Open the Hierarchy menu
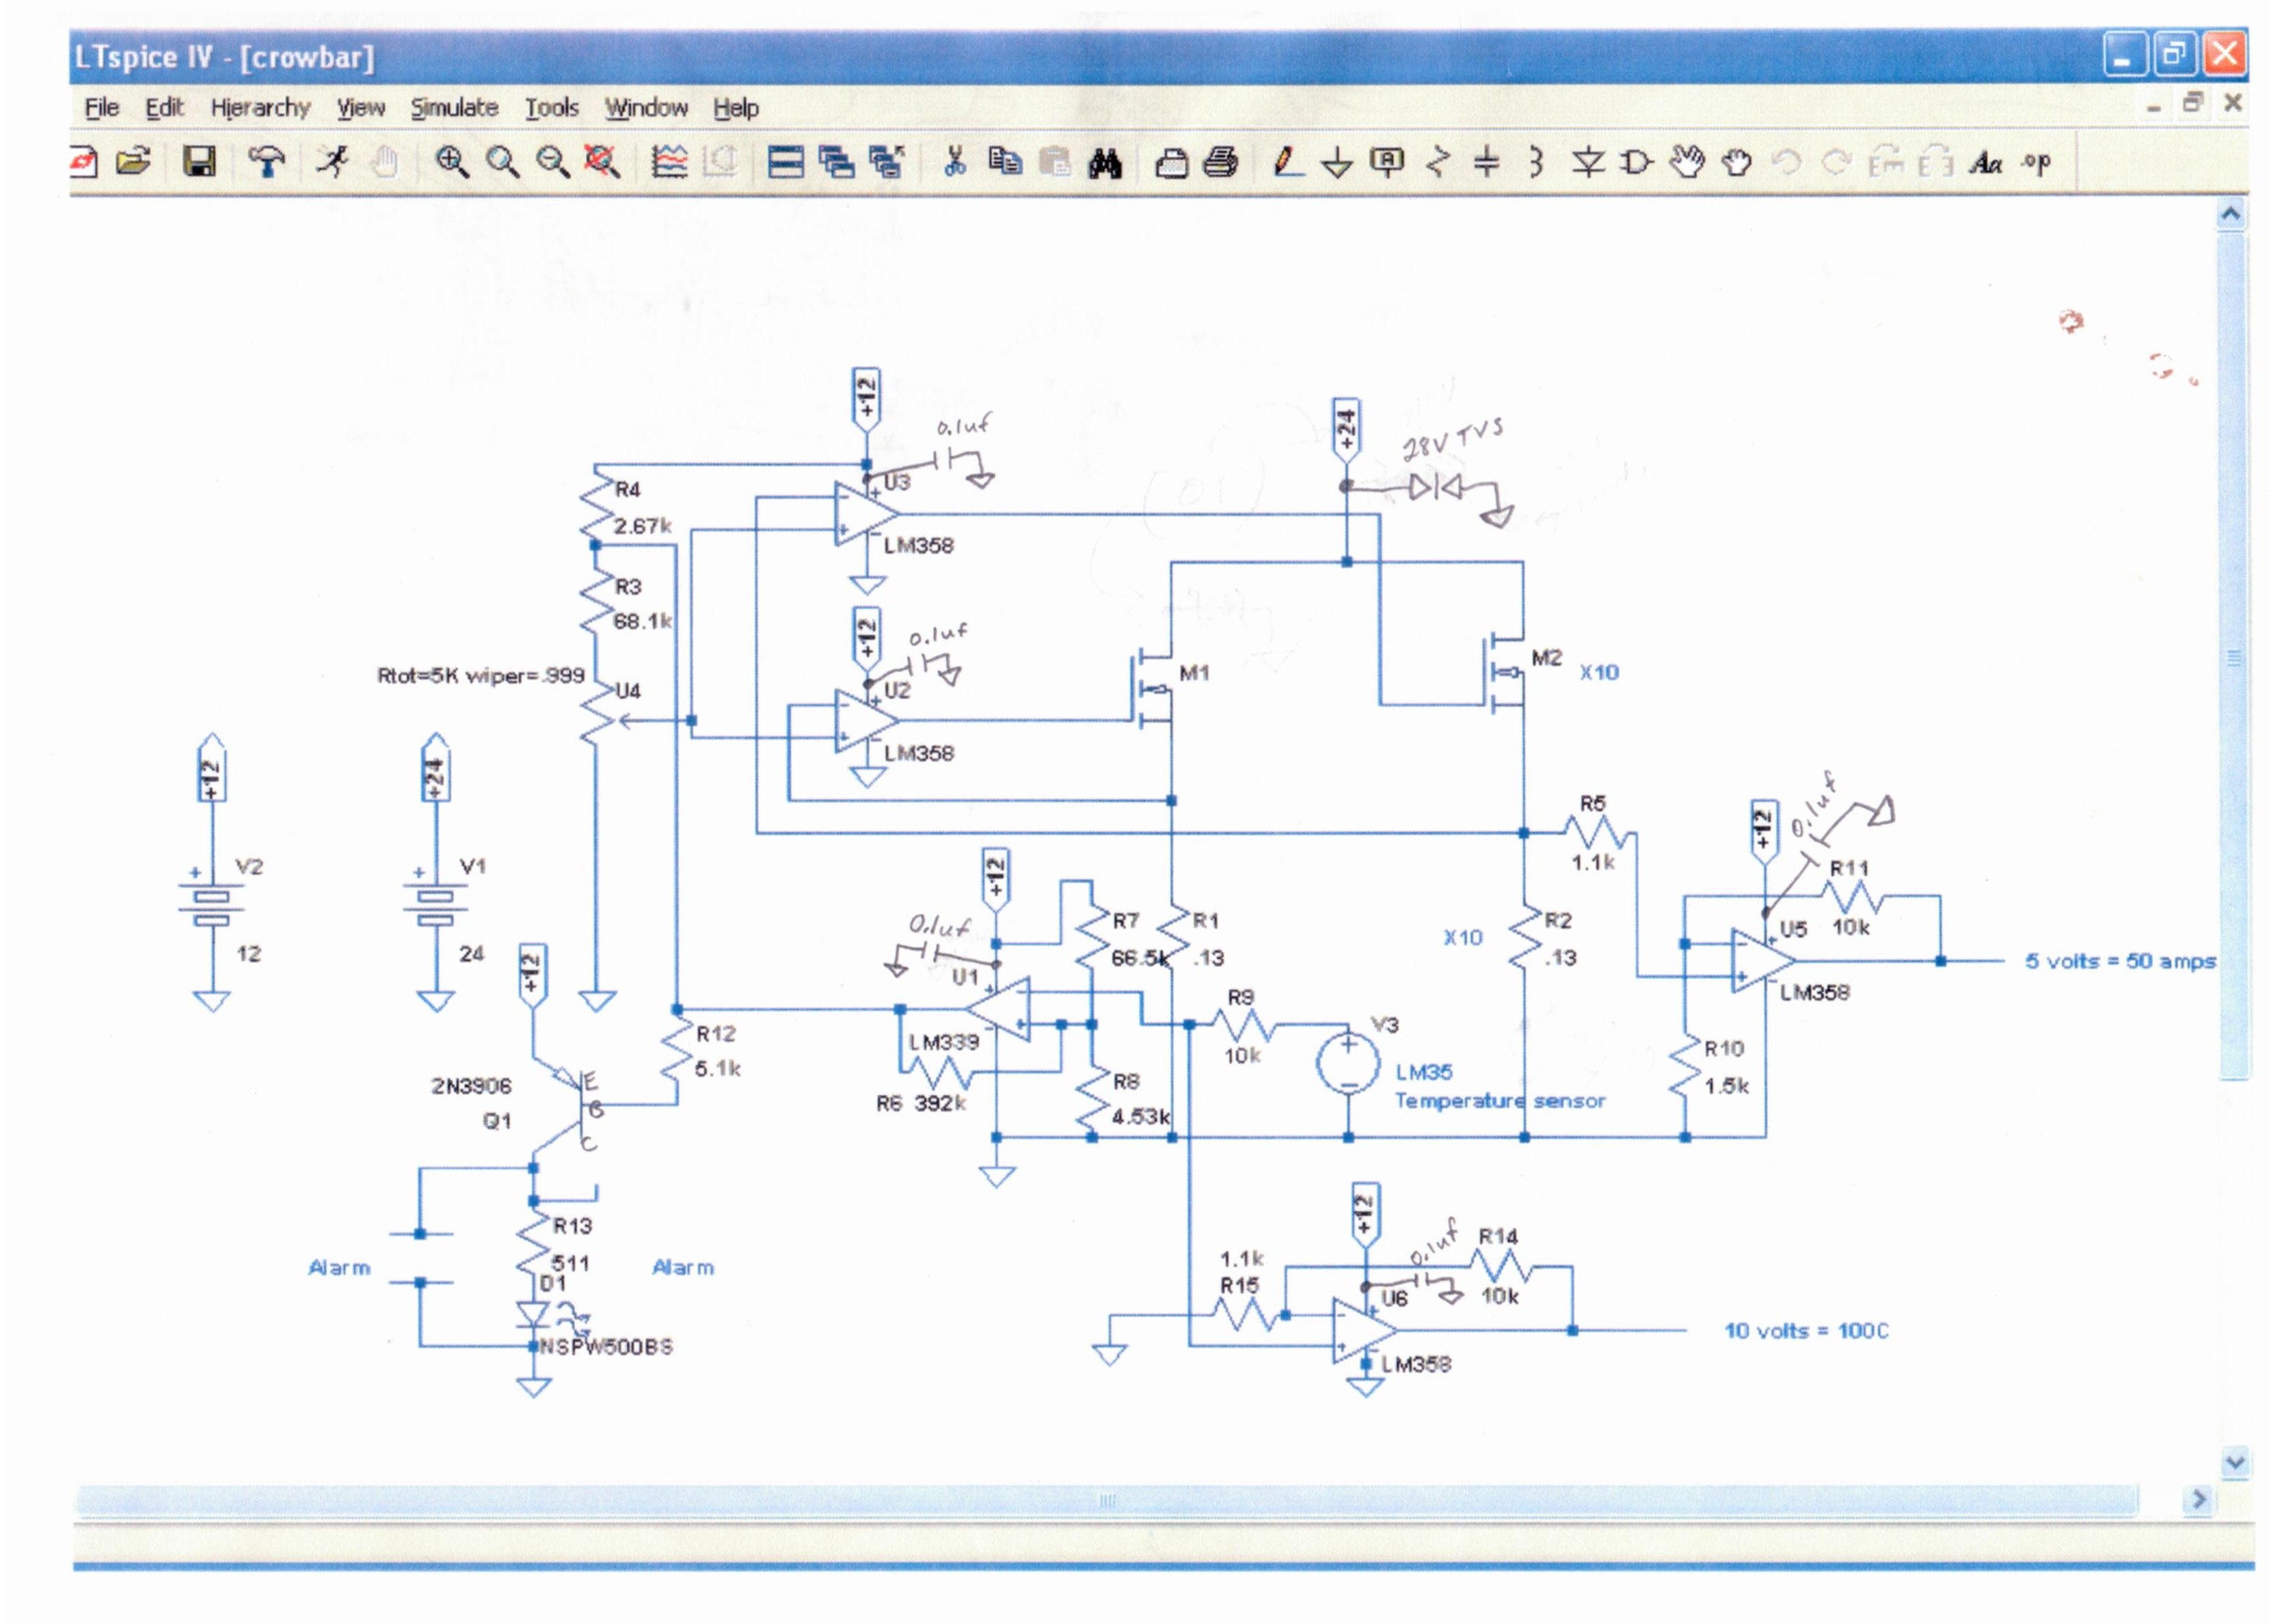The height and width of the screenshot is (1624, 2269). coord(260,108)
